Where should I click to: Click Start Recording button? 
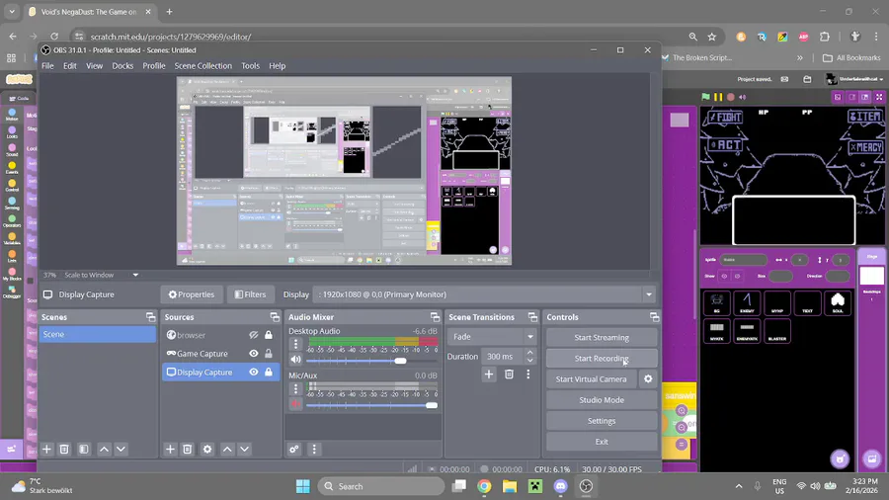pos(602,359)
